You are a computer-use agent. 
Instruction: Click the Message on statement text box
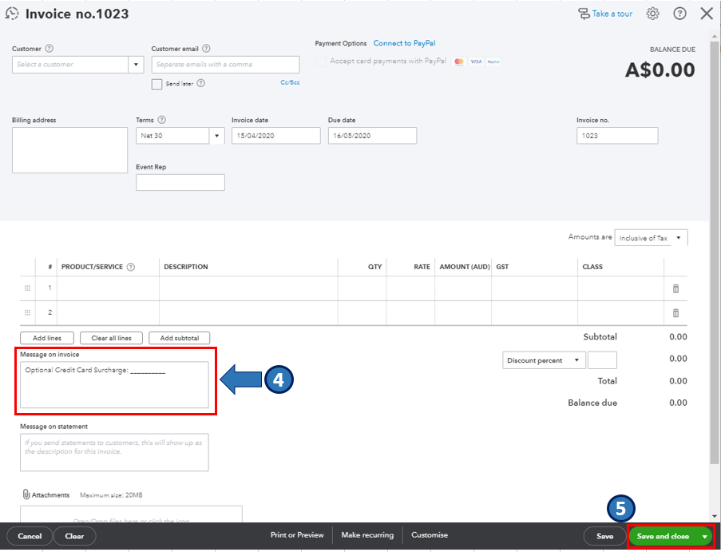point(114,452)
